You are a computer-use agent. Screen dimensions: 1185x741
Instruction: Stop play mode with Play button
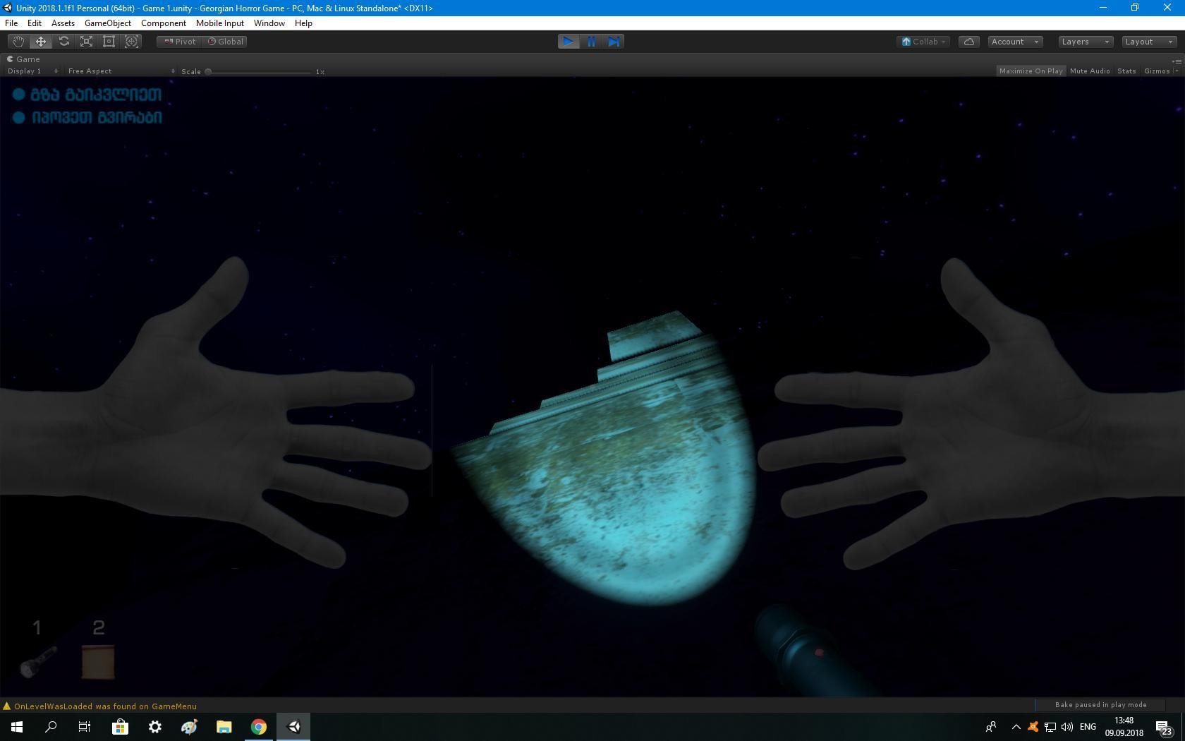(569, 42)
